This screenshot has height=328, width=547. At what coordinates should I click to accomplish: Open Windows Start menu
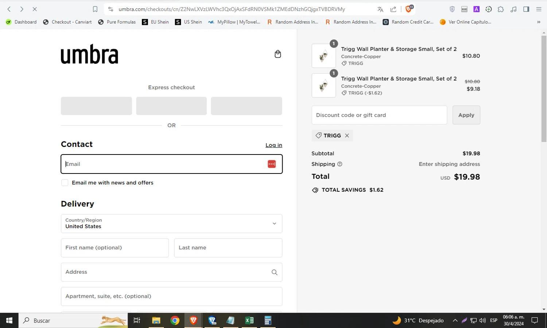click(x=9, y=320)
